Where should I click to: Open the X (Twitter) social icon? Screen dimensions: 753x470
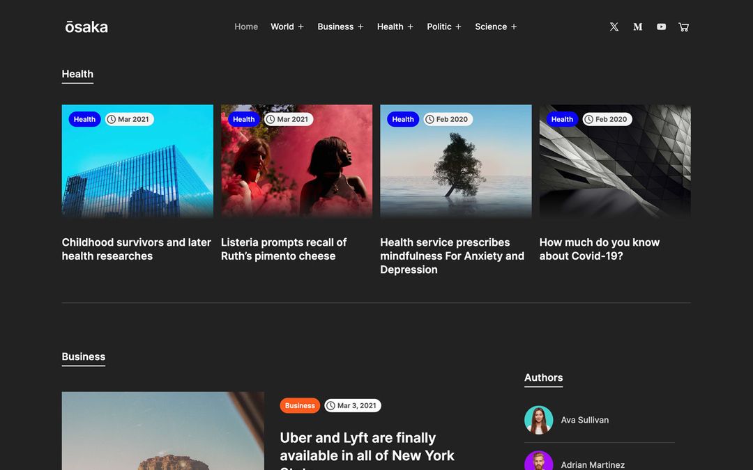614,26
